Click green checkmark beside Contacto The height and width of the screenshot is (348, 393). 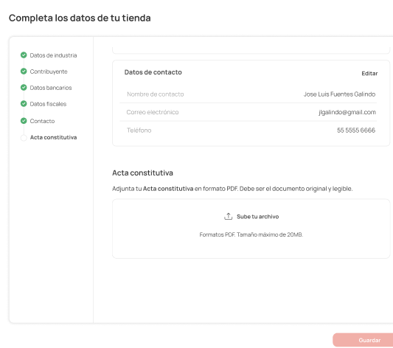(24, 121)
